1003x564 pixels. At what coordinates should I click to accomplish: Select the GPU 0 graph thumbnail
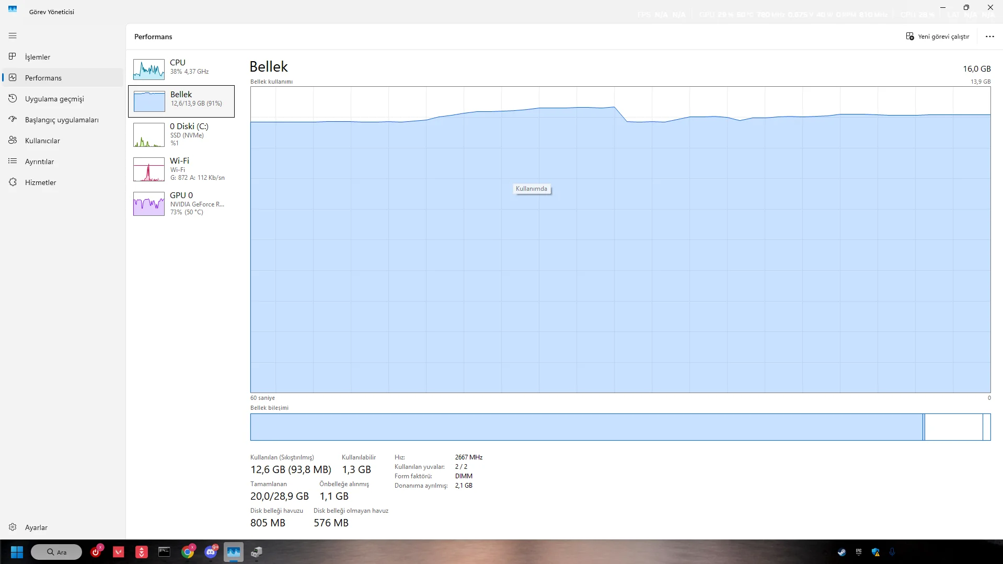(149, 204)
